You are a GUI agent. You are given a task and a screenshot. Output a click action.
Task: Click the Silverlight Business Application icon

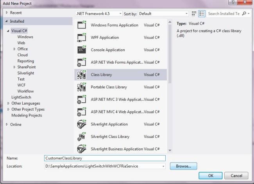point(82,149)
